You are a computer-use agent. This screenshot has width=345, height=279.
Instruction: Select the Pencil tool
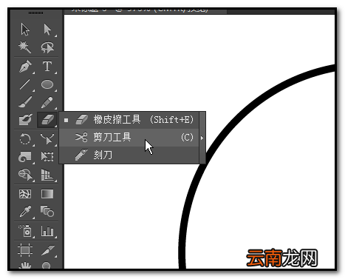[x=47, y=102]
